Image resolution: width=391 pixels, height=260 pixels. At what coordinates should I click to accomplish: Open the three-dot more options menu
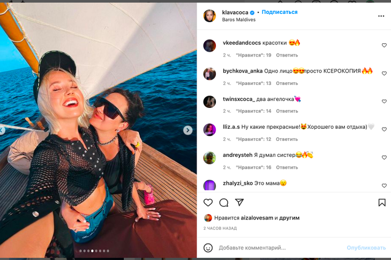(x=381, y=16)
